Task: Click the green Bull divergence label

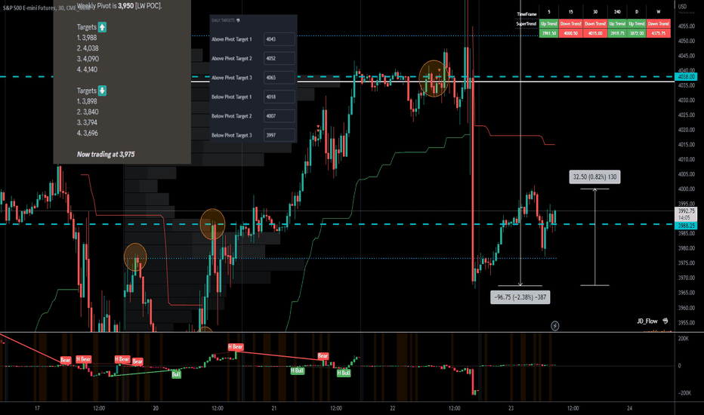Action: click(x=176, y=374)
